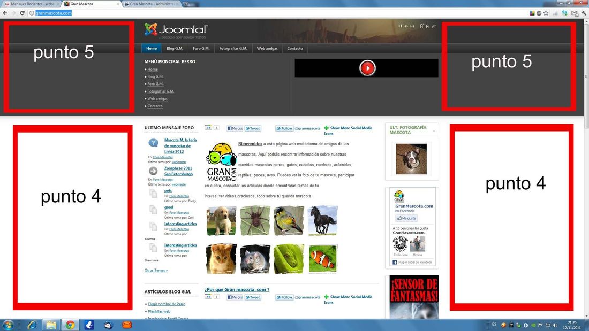Click the orange kitten photo thumbnail
589x331 pixels.
(221, 259)
